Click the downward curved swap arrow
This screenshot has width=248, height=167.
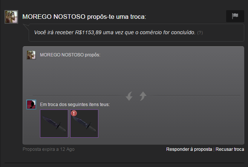point(129,96)
